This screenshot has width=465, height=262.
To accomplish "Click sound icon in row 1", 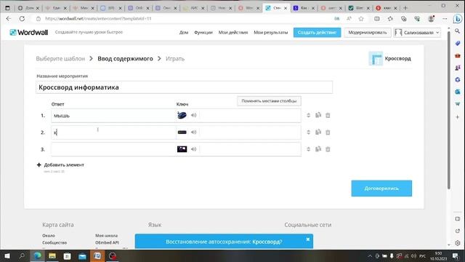I will coord(194,115).
